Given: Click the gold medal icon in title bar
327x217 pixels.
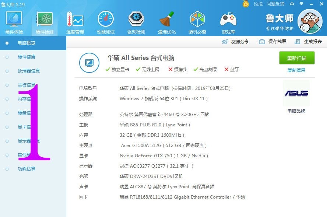Looking at the screenshot, I should tap(246, 4).
